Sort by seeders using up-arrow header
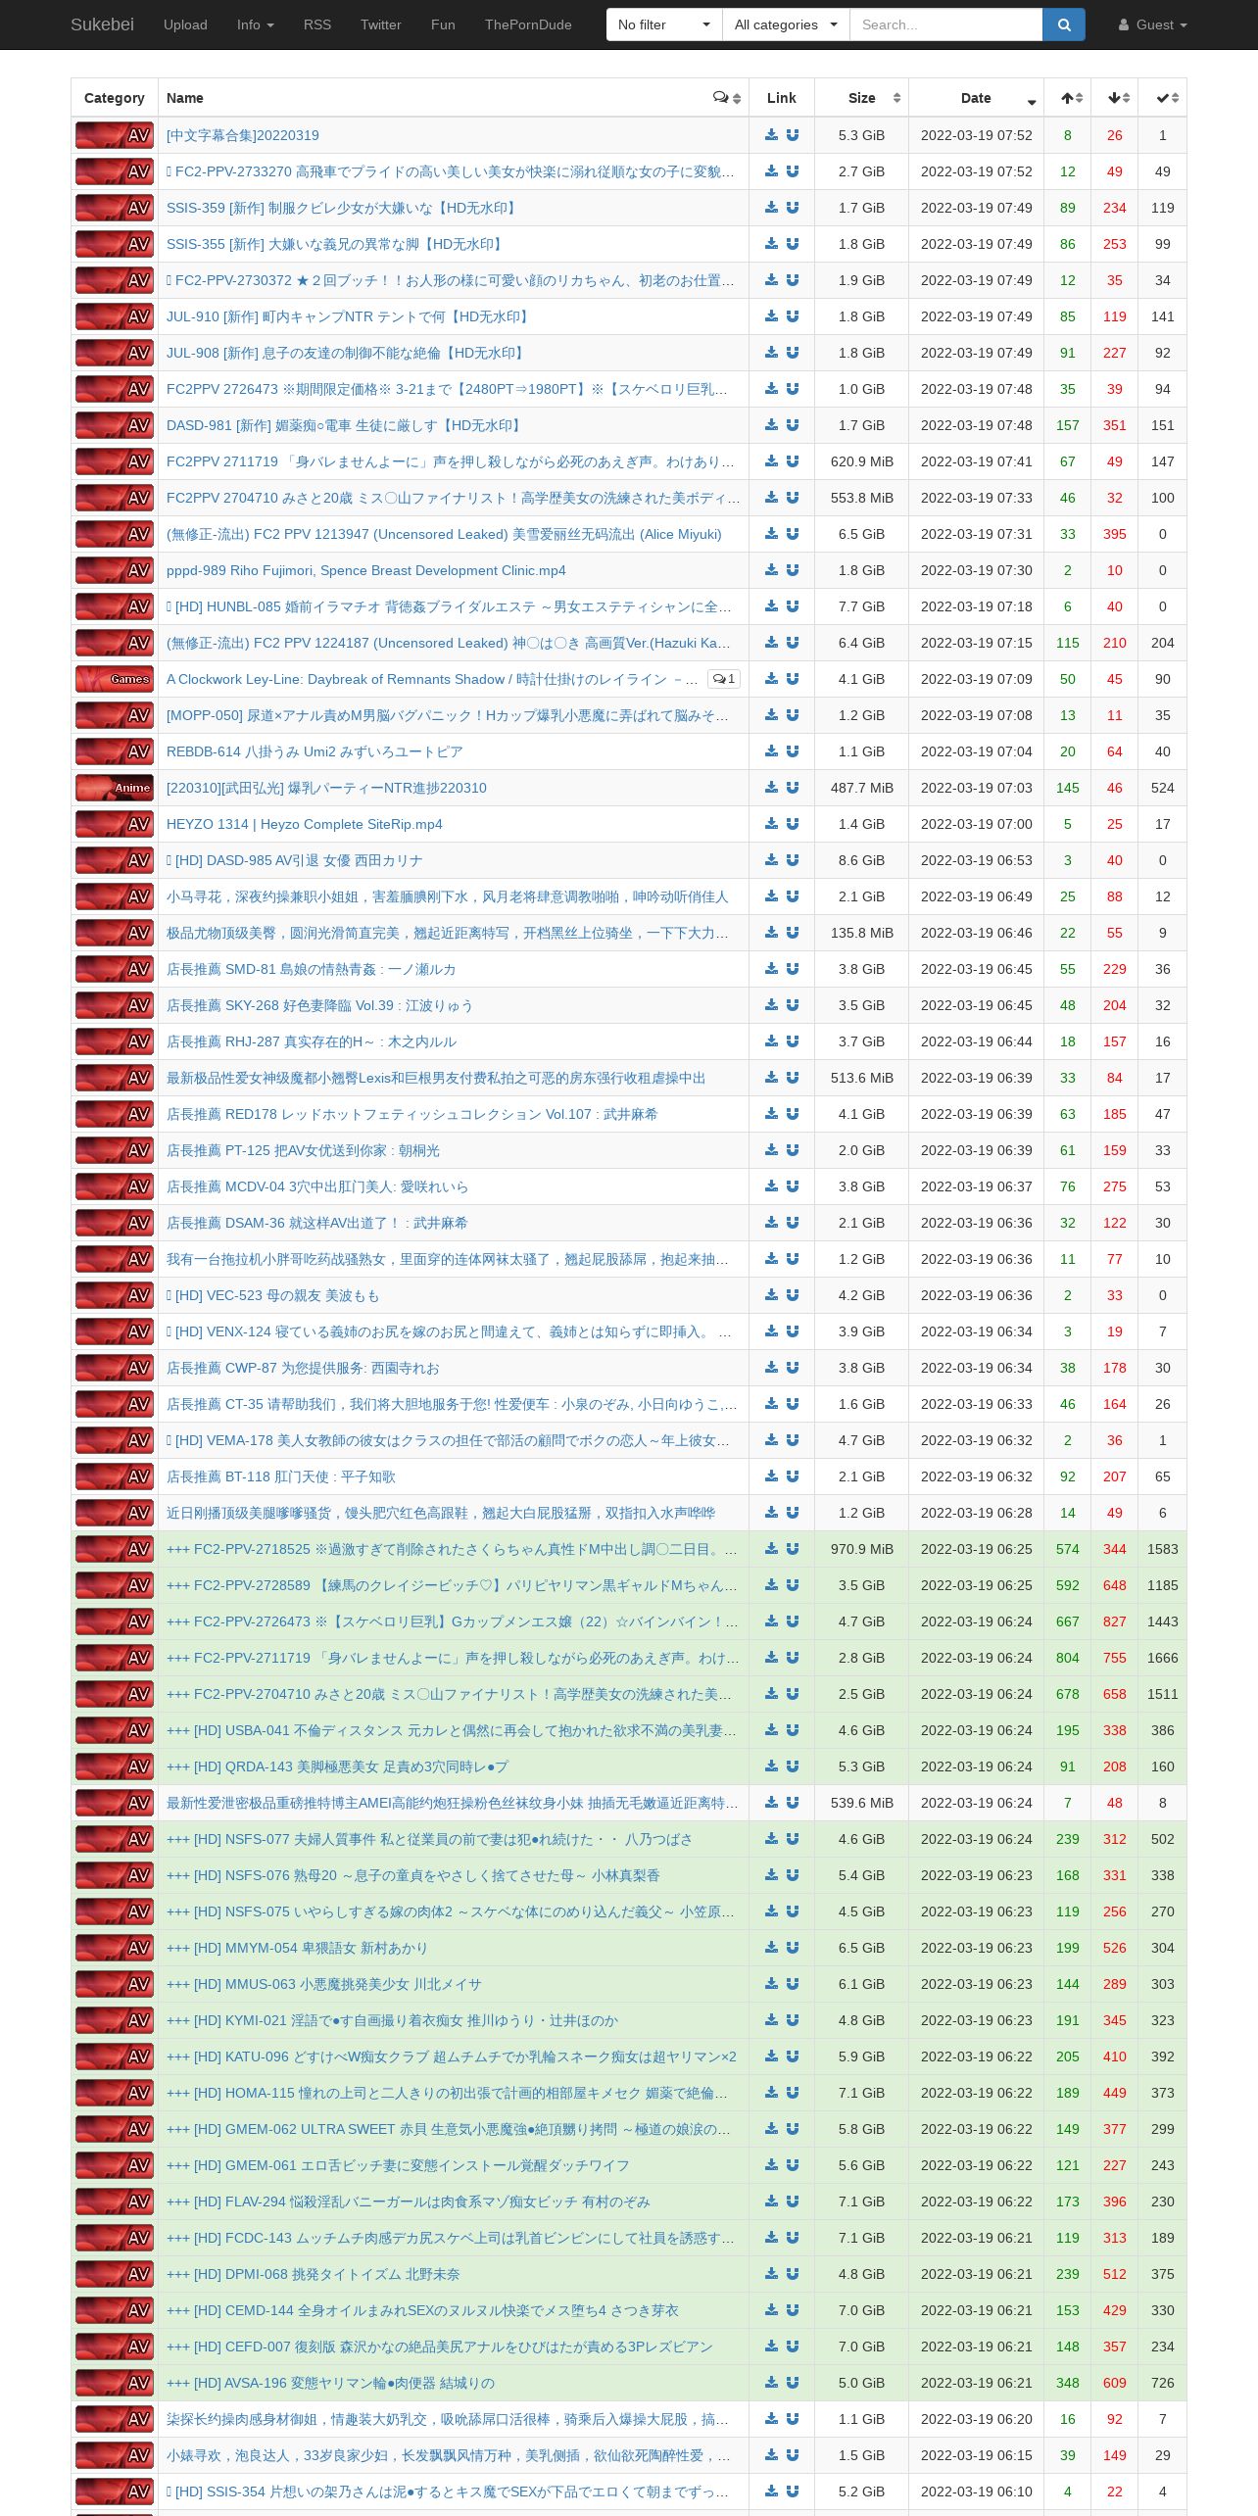 point(1068,98)
